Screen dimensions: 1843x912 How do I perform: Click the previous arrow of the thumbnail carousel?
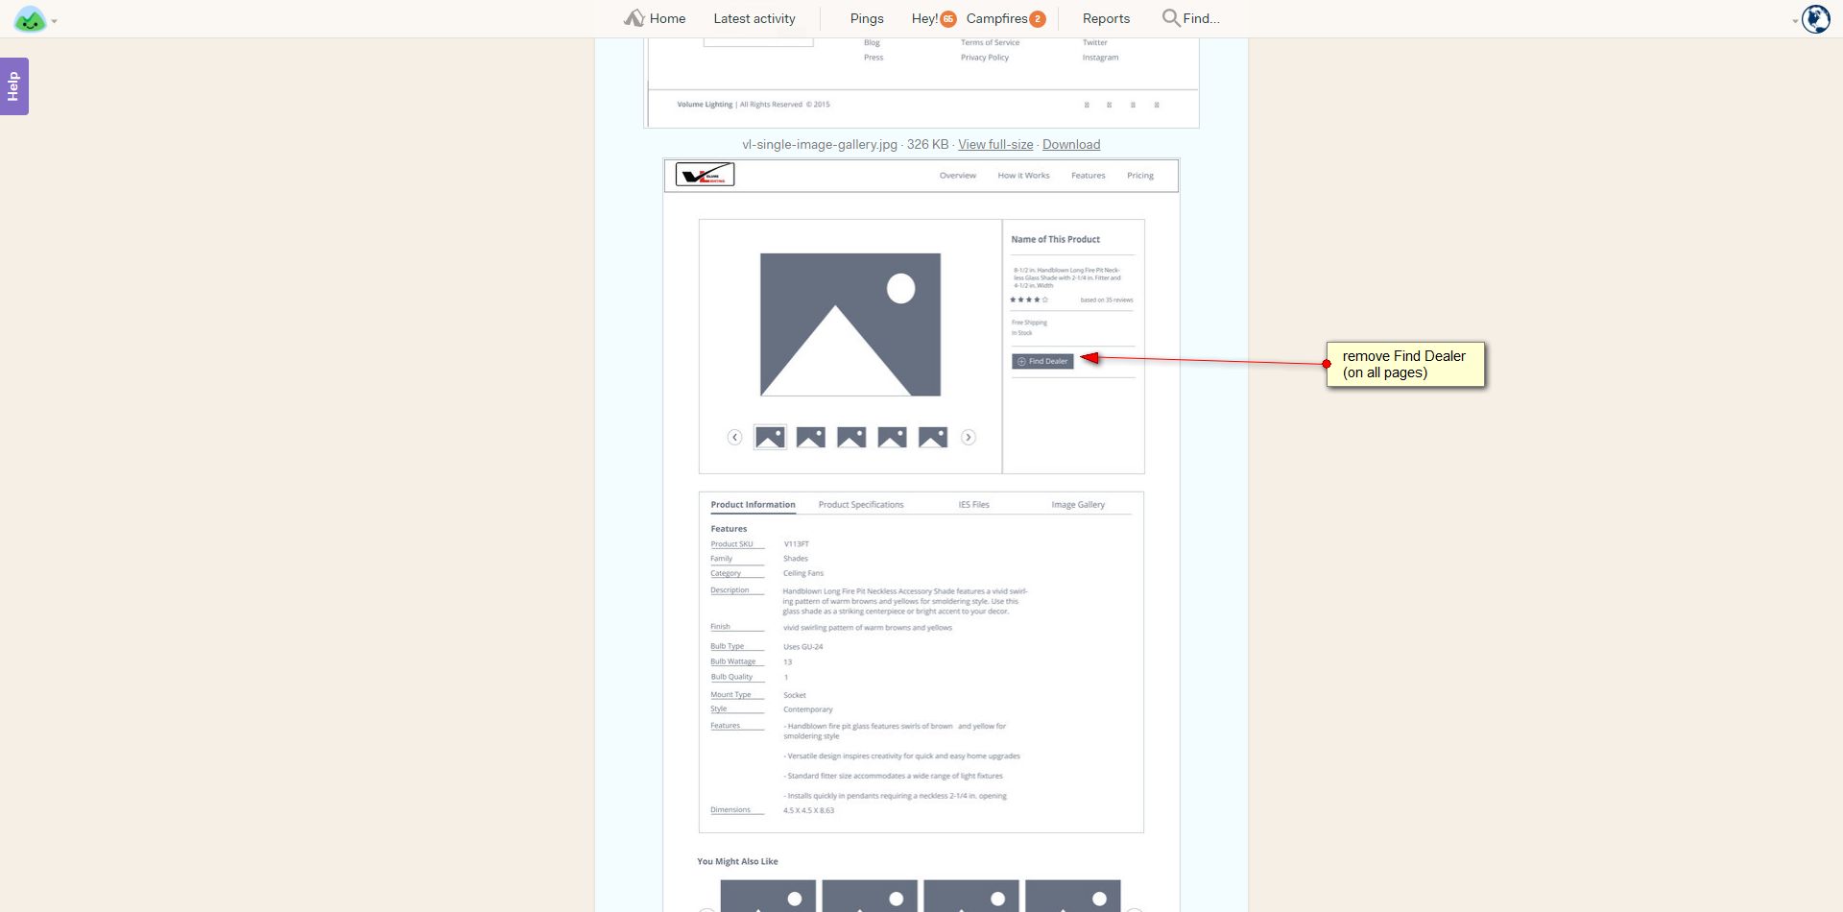[734, 438]
